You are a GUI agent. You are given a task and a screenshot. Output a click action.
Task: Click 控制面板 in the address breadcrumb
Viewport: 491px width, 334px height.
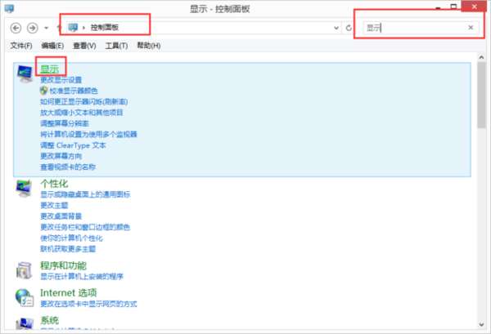tap(105, 28)
